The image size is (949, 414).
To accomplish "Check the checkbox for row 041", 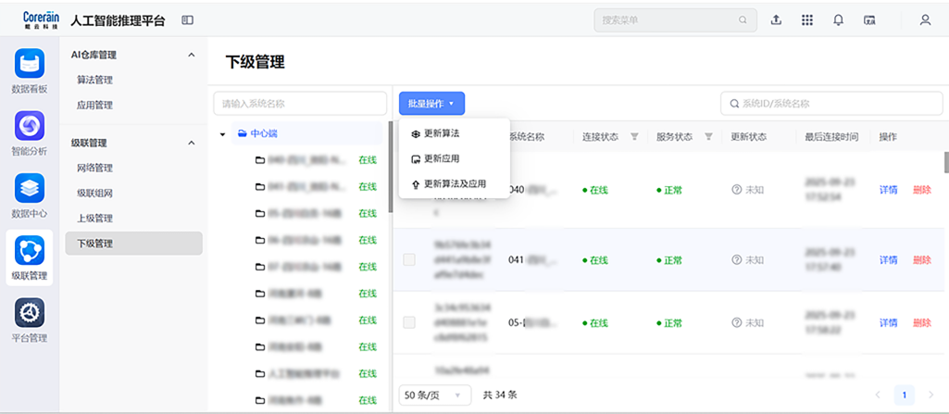I will point(409,260).
